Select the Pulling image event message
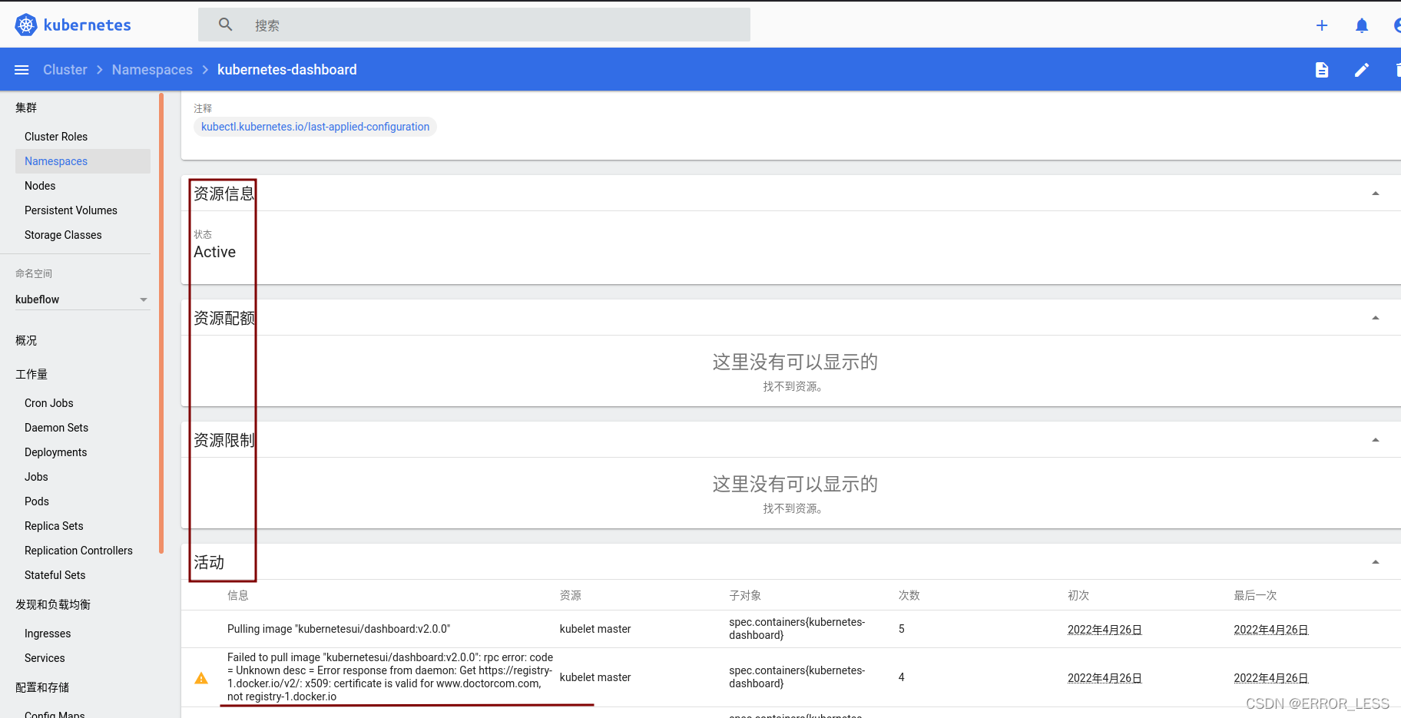The image size is (1401, 718). [339, 629]
